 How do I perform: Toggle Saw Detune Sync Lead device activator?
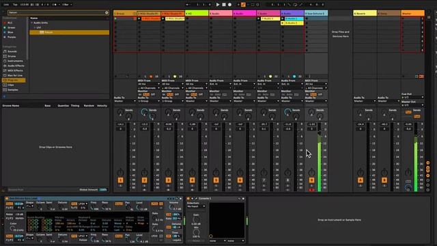[x=7, y=199]
